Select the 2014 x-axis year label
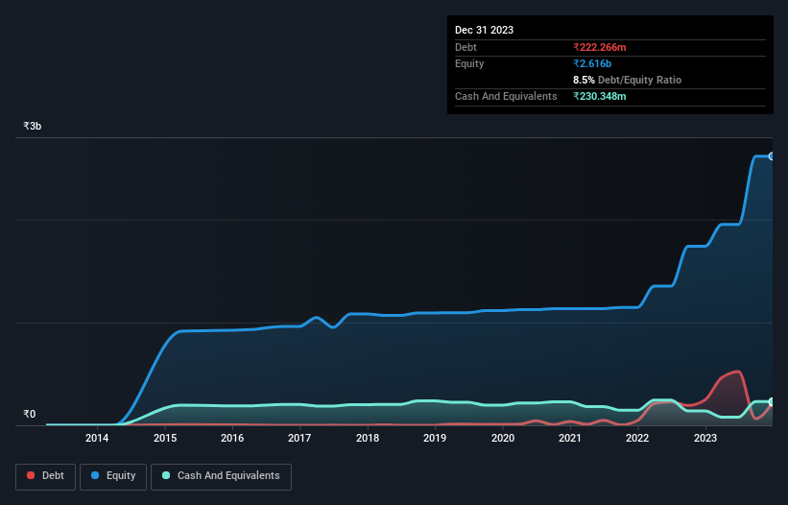Screen dimensions: 788x505 pos(97,438)
